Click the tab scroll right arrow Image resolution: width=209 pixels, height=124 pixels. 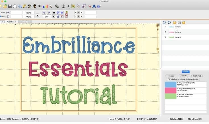point(3,22)
